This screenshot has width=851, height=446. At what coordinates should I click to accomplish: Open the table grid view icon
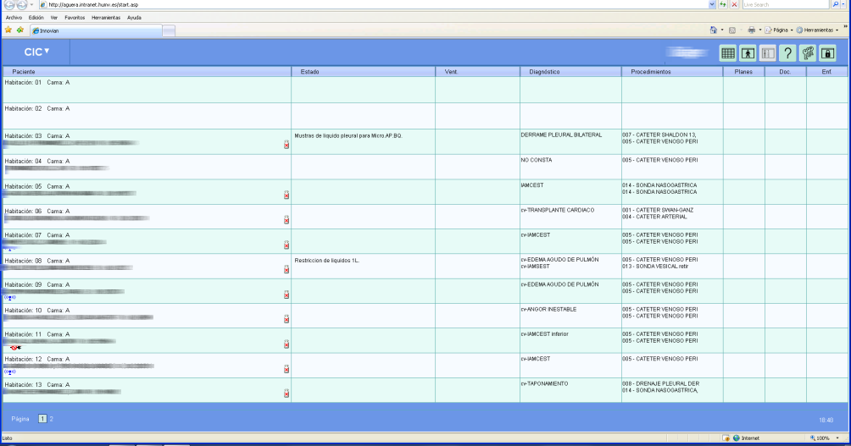pyautogui.click(x=728, y=53)
